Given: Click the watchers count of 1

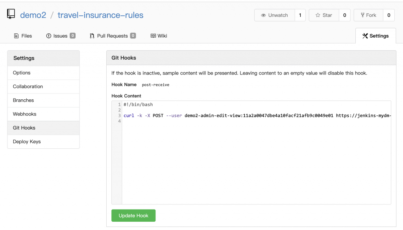Looking at the screenshot, I should [300, 15].
